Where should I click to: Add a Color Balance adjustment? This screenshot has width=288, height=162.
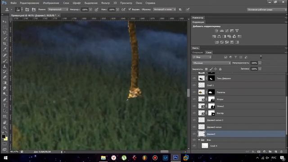[x=219, y=36]
